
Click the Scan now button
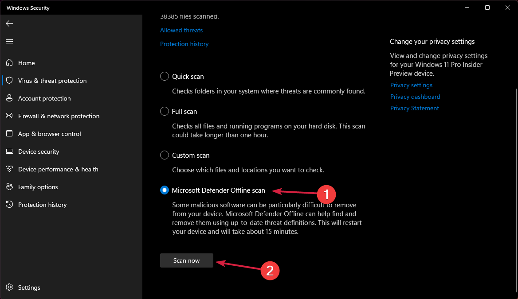(186, 260)
